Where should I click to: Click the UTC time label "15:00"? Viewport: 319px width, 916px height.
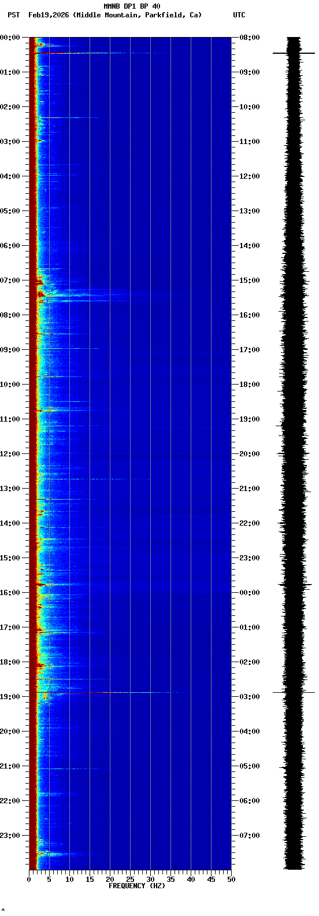pos(250,280)
